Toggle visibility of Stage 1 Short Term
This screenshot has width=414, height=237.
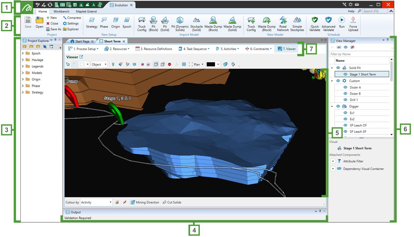[345, 74]
